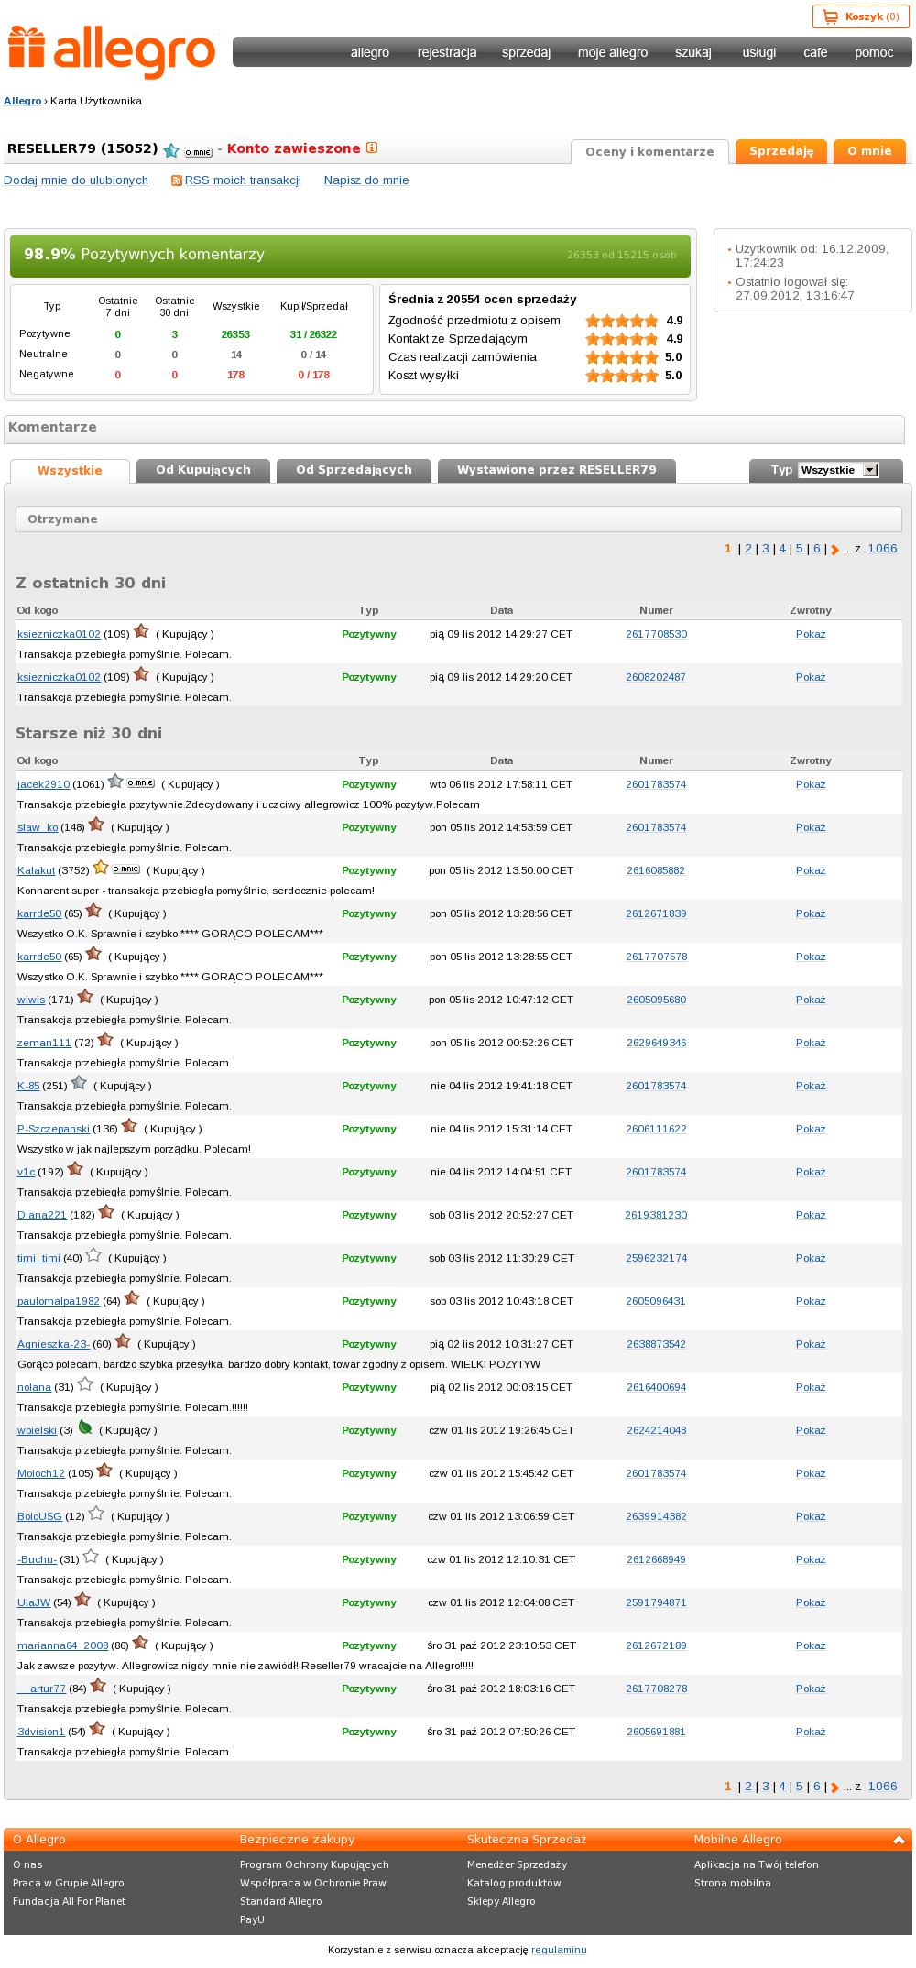Screen dimensions: 916x1968
Task: Open the Menedżer Sprzedaży footer link
Action: 518,1864
